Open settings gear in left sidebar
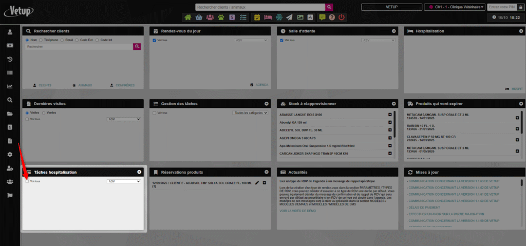 [x=10, y=155]
